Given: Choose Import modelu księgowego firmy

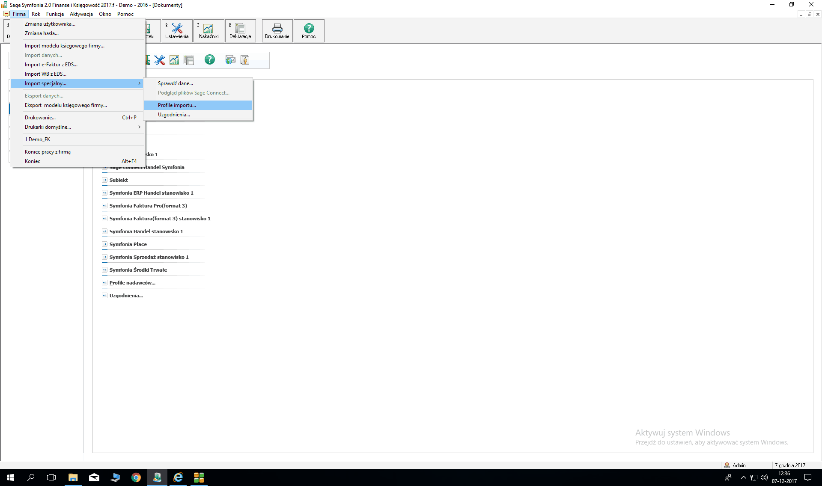Looking at the screenshot, I should point(77,46).
